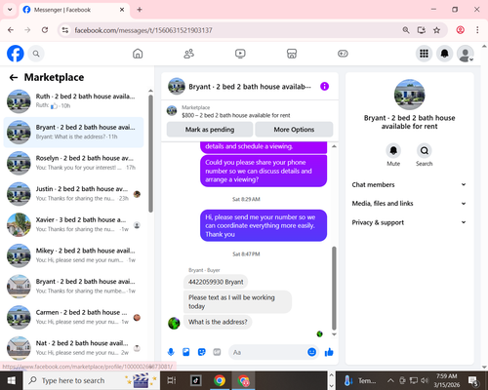Open the Facebook search magnifier
488x390 pixels.
pyautogui.click(x=36, y=54)
